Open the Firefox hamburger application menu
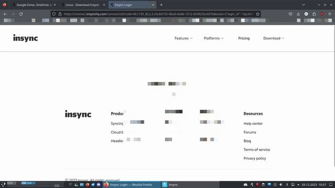This screenshot has width=335, height=188. click(x=330, y=14)
